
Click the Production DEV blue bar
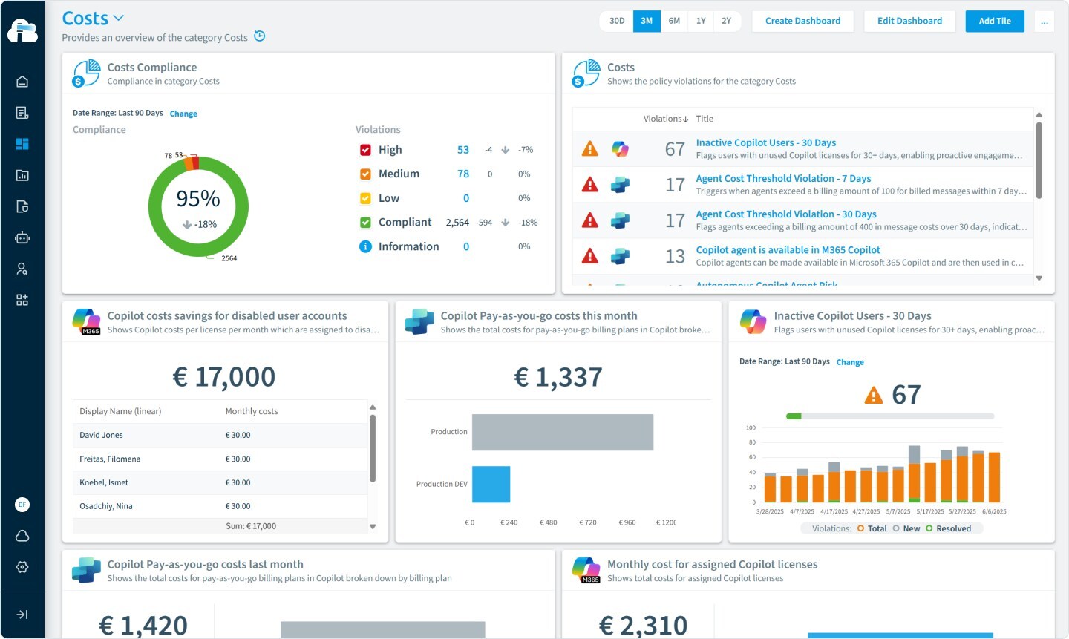coord(491,484)
